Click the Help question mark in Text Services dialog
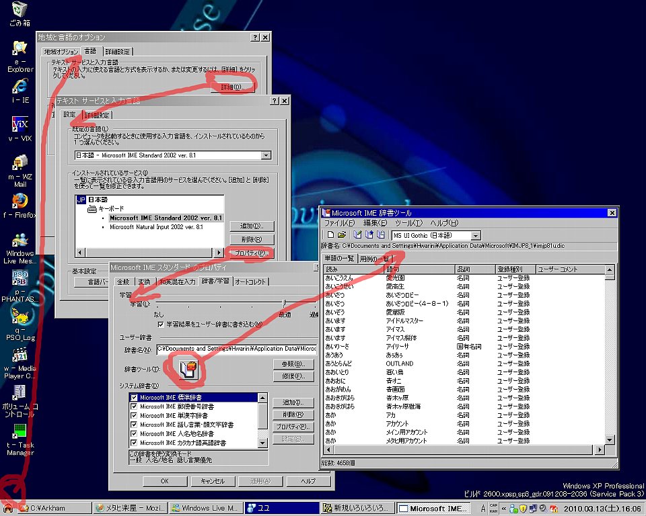 pyautogui.click(x=275, y=101)
